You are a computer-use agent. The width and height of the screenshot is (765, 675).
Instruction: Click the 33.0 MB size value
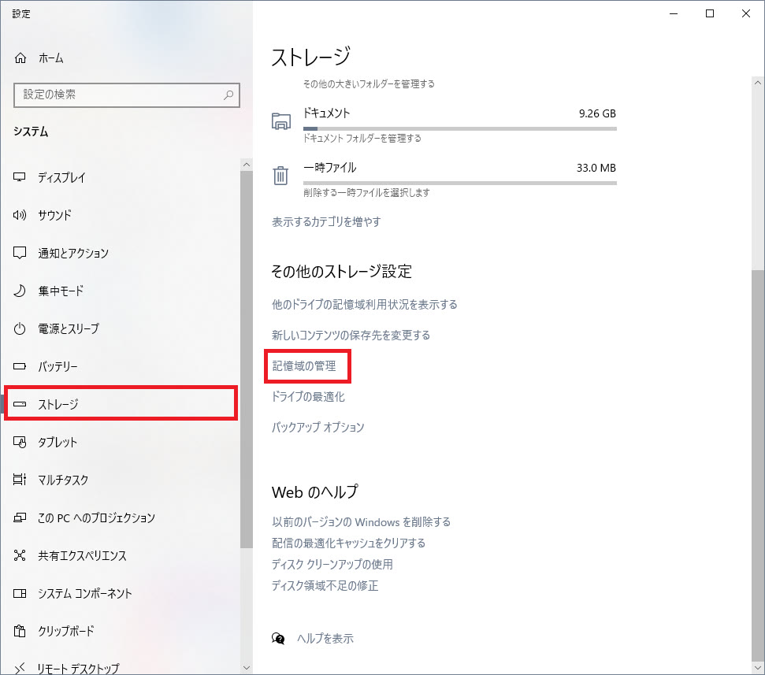tap(596, 168)
